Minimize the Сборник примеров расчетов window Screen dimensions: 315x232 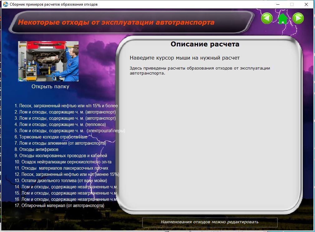[x=278, y=4]
